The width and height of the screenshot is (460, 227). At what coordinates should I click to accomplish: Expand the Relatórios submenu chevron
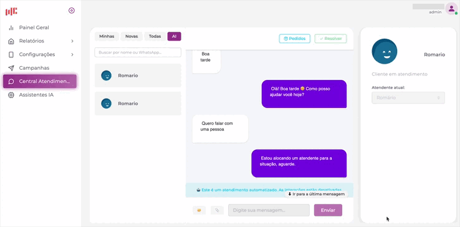coord(72,41)
